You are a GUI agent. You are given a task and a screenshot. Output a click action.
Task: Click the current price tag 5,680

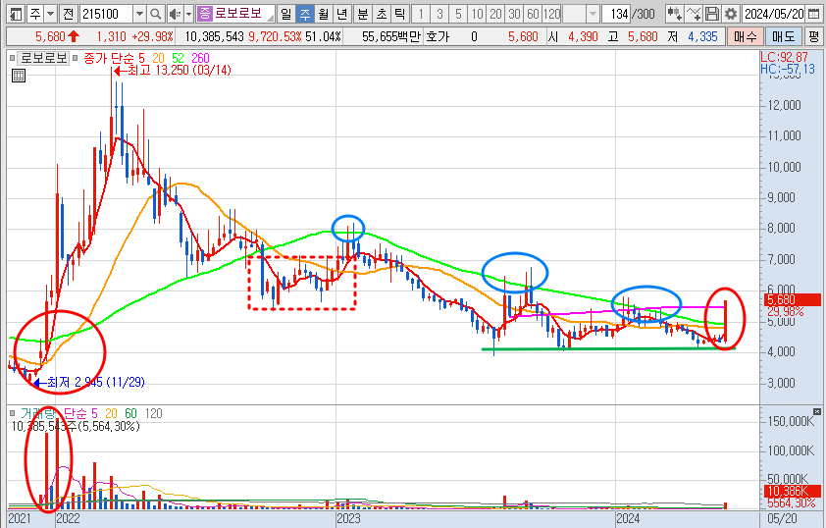tap(793, 299)
